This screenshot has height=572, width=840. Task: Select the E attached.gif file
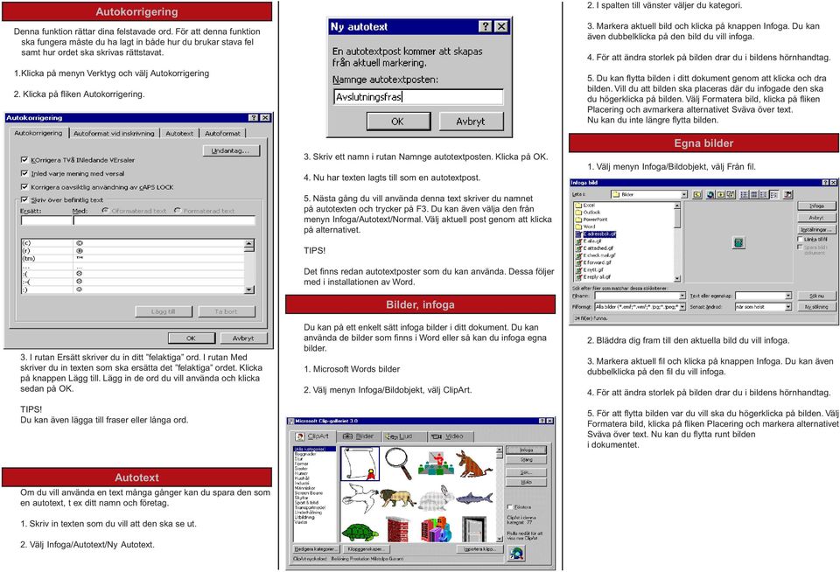point(595,248)
